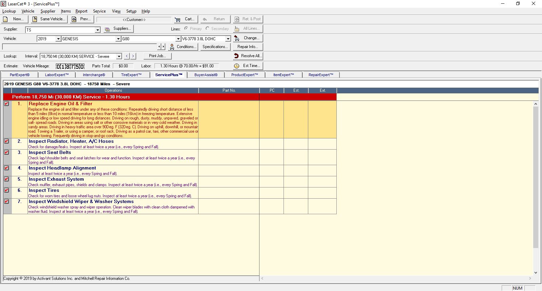The height and width of the screenshot is (291, 542).
Task: Uncheck Inspect Seat Belts operation
Action: (x=6, y=152)
